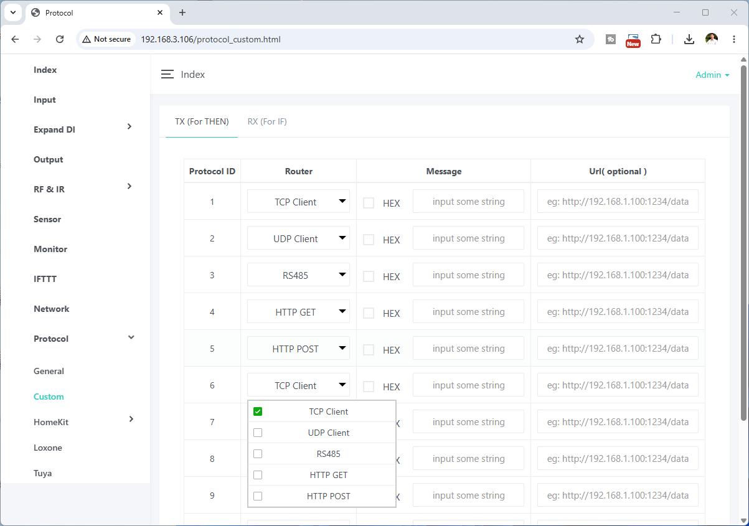The width and height of the screenshot is (749, 526).
Task: Check the HEX box for protocol 6
Action: pyautogui.click(x=369, y=387)
